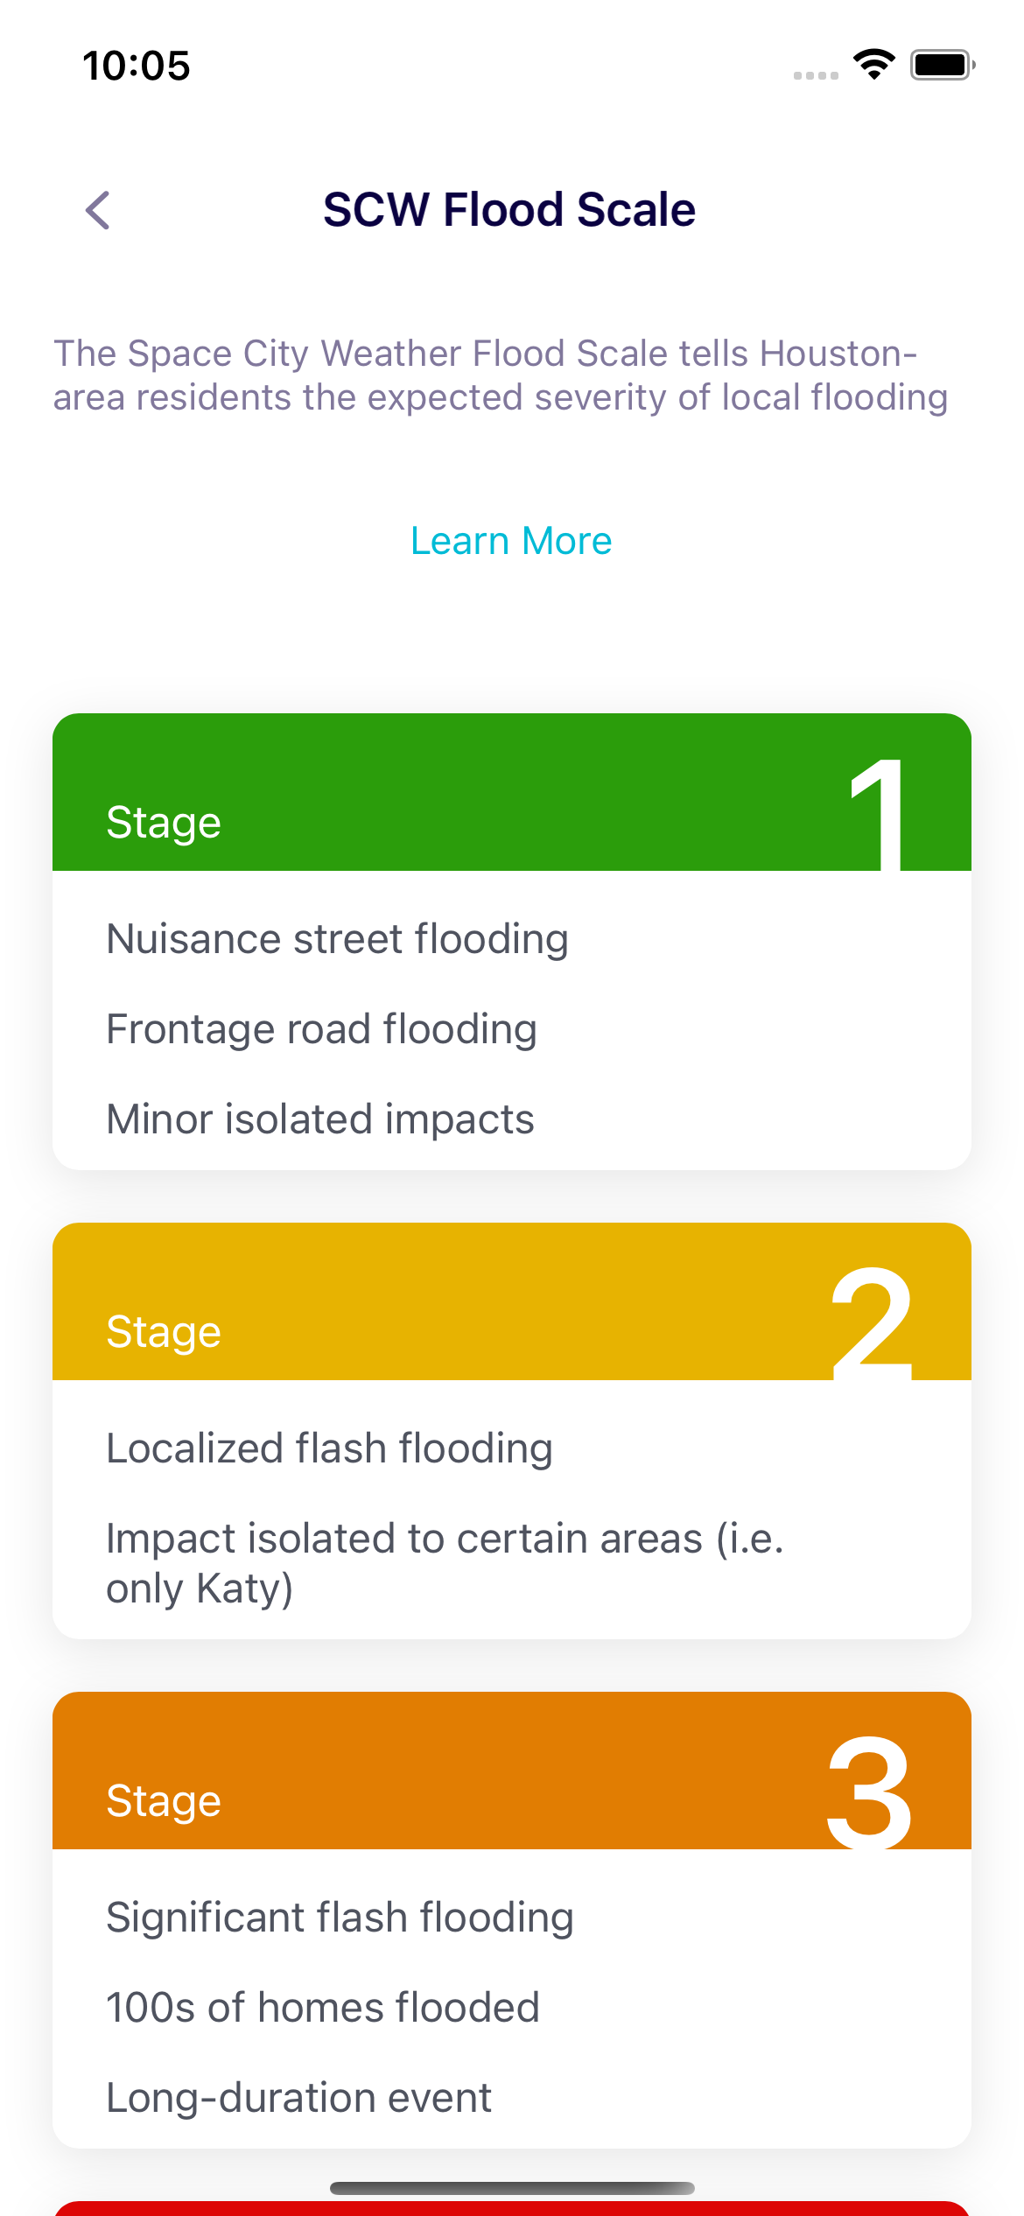The image size is (1024, 2216).
Task: Tap 'Nuisance street flooding' item
Action: click(x=337, y=939)
